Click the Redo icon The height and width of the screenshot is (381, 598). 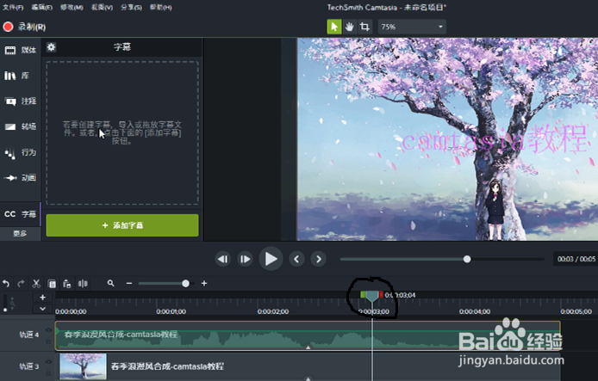click(x=21, y=284)
